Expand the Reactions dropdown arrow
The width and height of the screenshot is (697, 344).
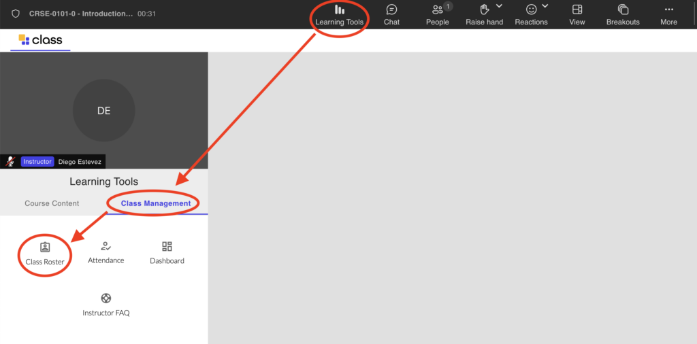pos(545,7)
